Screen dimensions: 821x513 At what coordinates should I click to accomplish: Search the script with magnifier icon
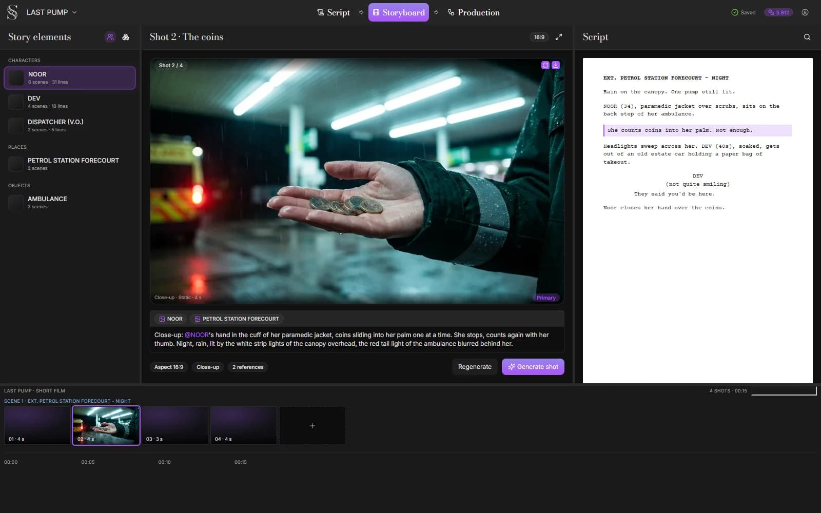click(x=807, y=37)
